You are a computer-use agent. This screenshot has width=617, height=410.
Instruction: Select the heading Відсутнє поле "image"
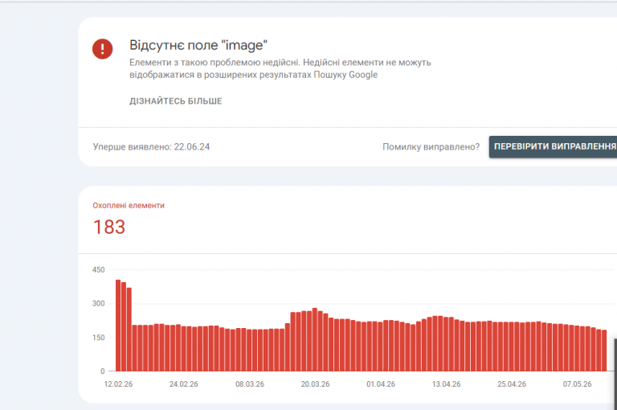tap(198, 45)
